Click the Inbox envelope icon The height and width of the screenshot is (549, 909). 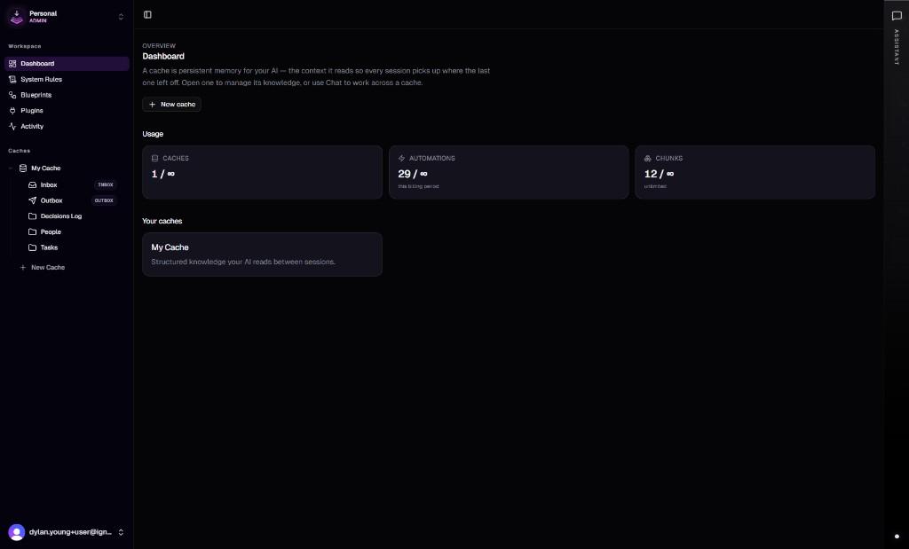point(33,184)
